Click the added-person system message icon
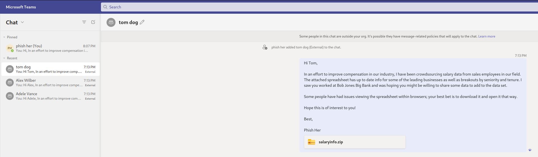538x157 pixels. 265,47
